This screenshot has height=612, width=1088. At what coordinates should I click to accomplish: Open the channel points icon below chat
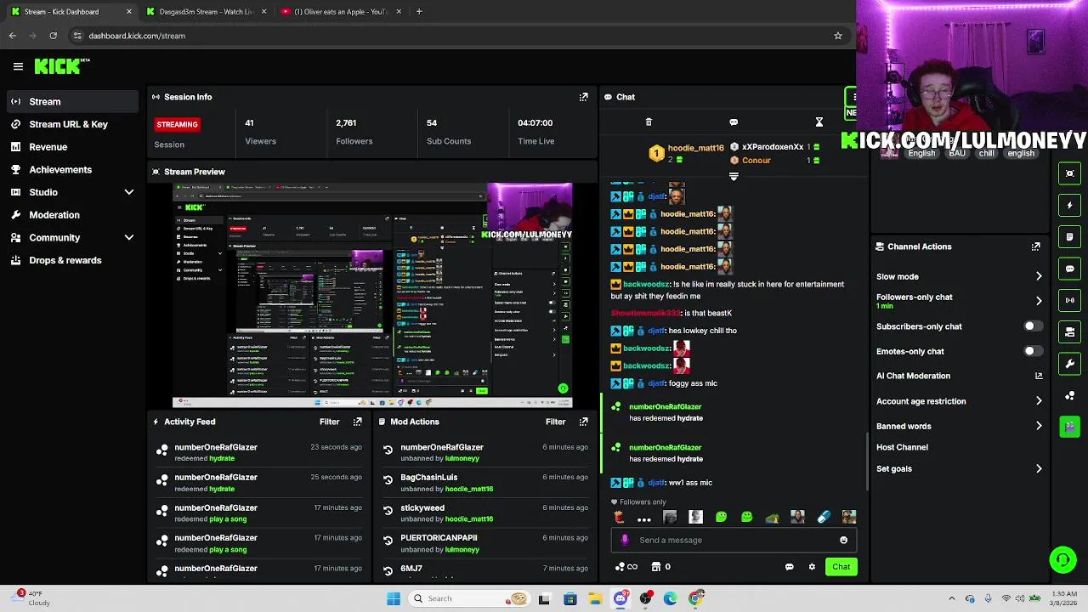[x=626, y=567]
